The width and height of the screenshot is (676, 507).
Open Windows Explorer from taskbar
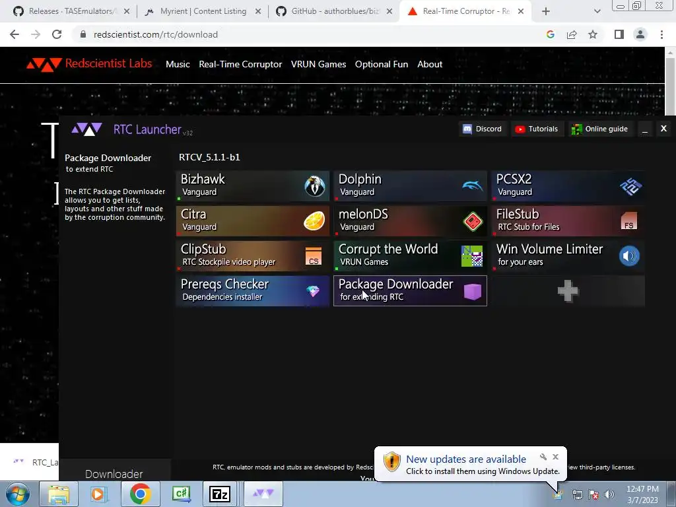coord(59,494)
